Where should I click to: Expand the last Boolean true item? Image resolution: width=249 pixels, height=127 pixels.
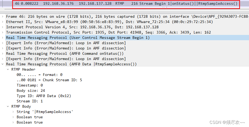13,123
